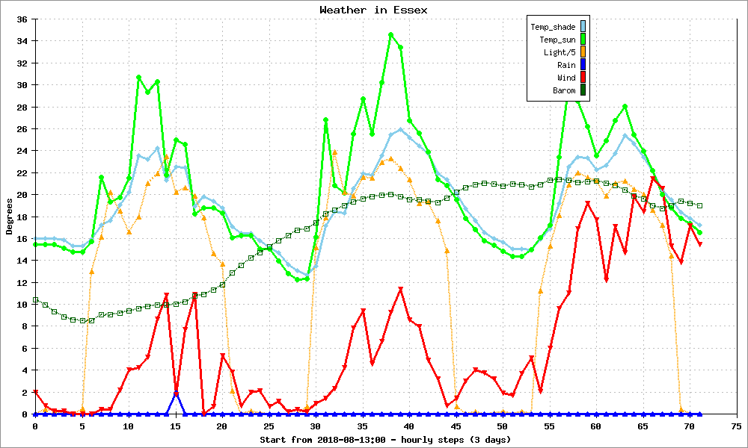748x448 pixels.
Task: Click the y-axis tick label 10
Action: pos(22,305)
